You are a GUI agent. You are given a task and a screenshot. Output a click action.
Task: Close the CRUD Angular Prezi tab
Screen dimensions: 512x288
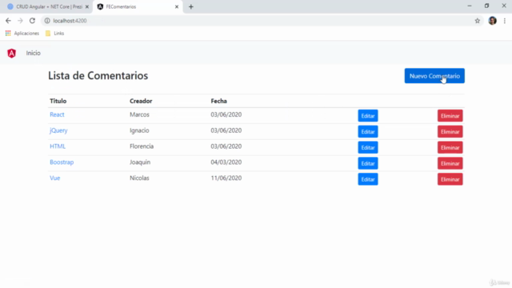[87, 6]
